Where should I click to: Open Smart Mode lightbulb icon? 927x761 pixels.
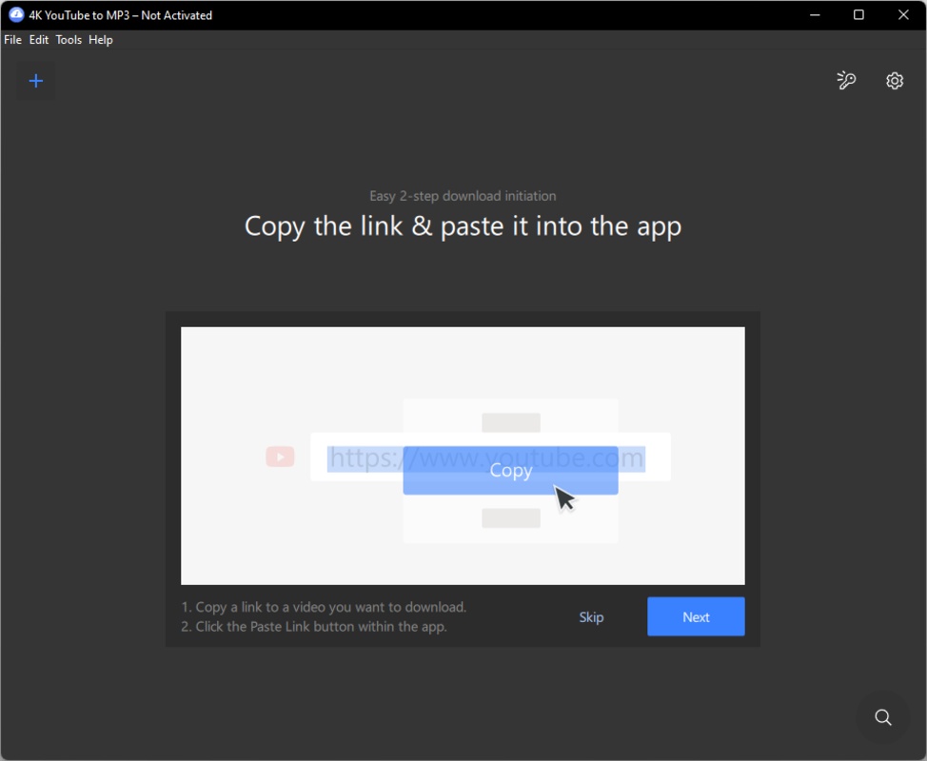click(x=846, y=81)
